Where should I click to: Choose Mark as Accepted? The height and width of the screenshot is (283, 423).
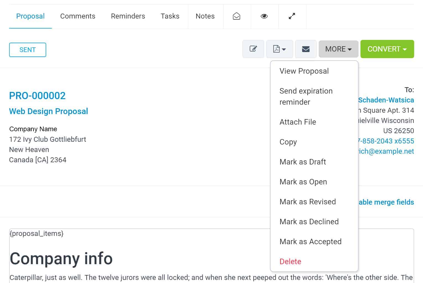tap(310, 242)
